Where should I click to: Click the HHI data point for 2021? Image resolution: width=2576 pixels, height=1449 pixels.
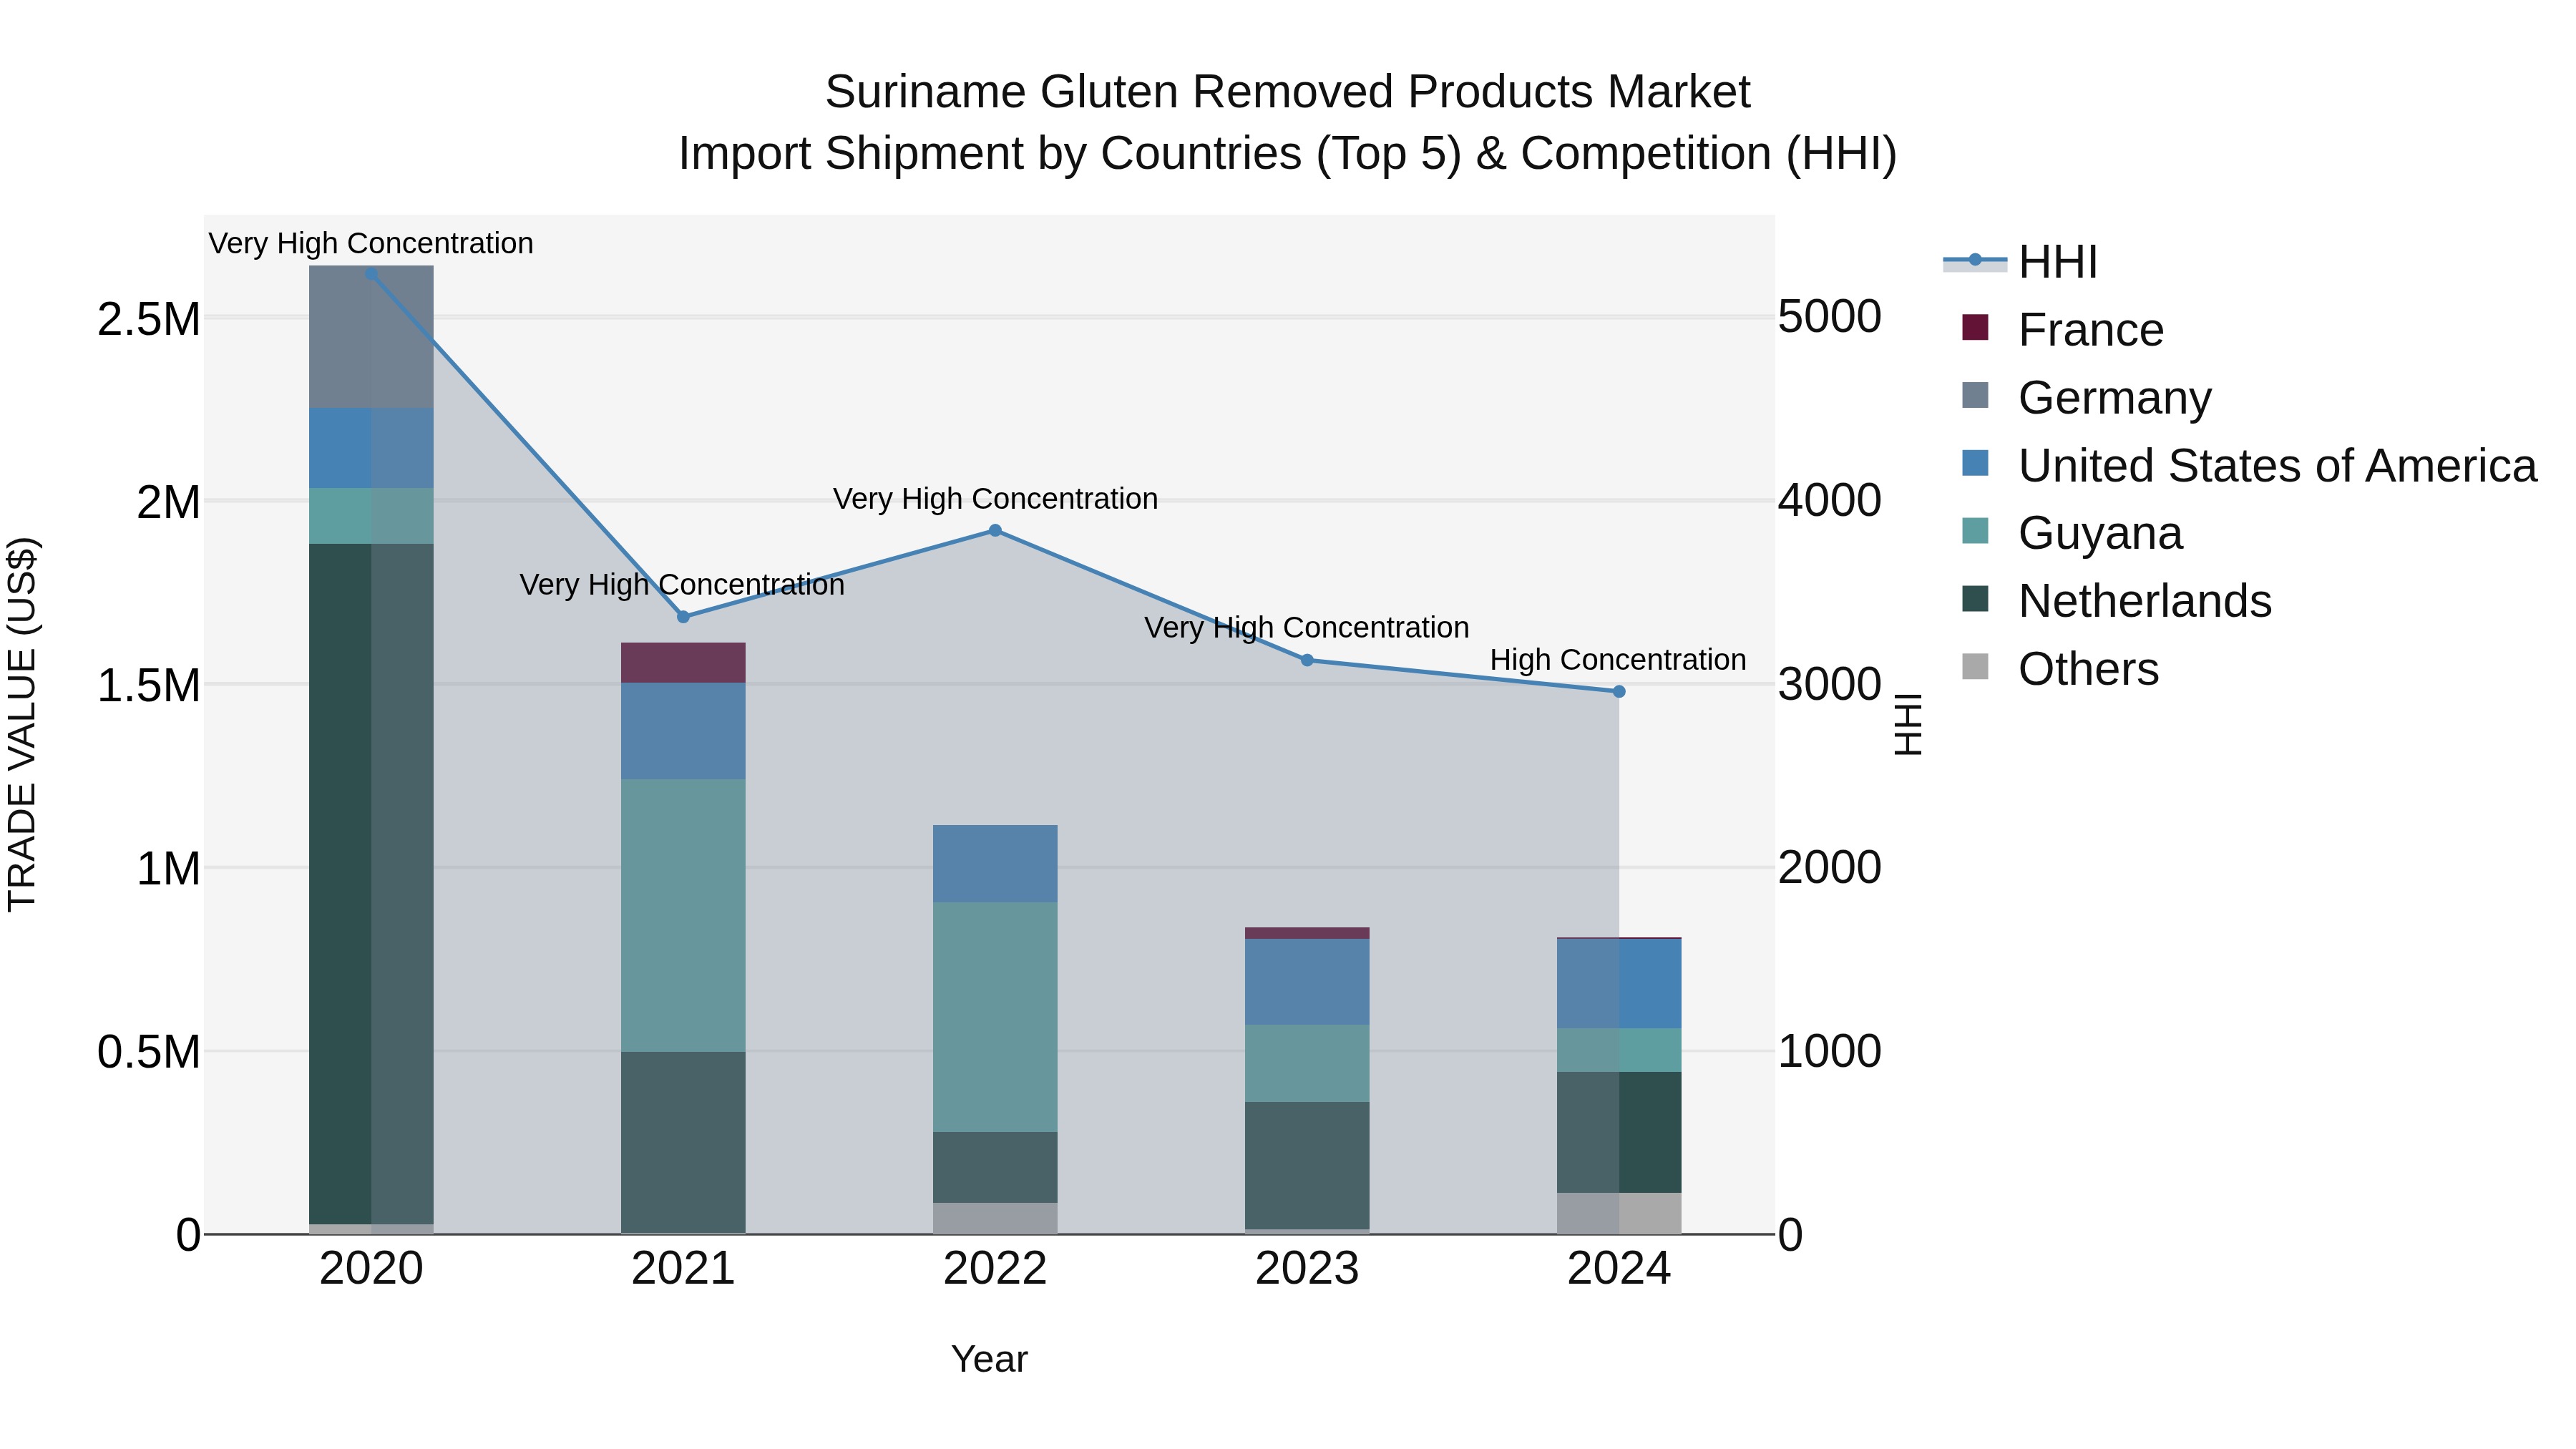coord(684,617)
